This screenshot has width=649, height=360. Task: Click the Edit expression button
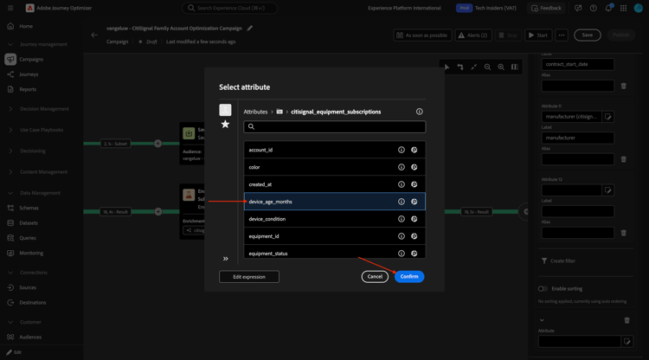coord(248,277)
